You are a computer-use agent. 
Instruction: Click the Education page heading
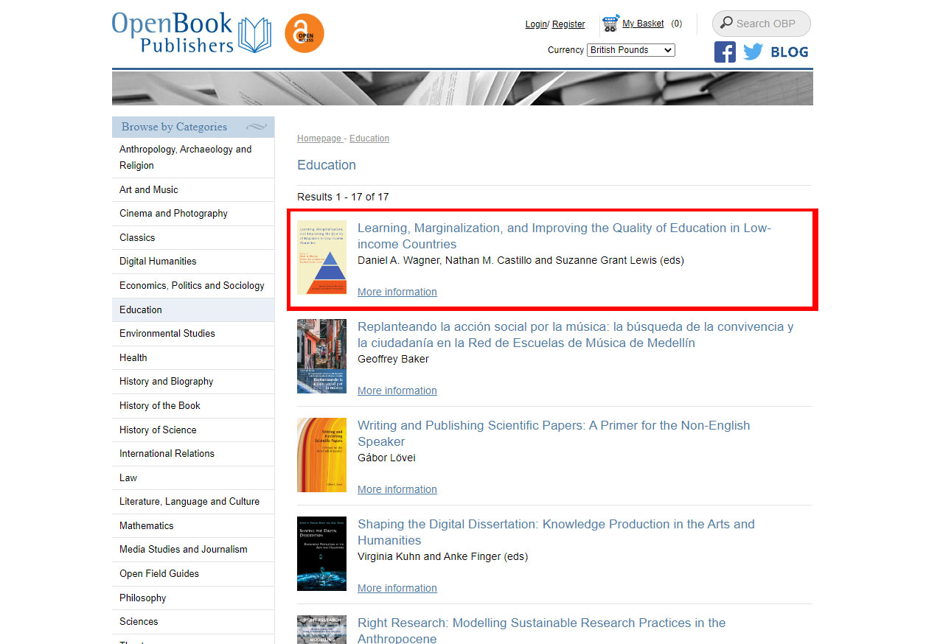pyautogui.click(x=327, y=165)
